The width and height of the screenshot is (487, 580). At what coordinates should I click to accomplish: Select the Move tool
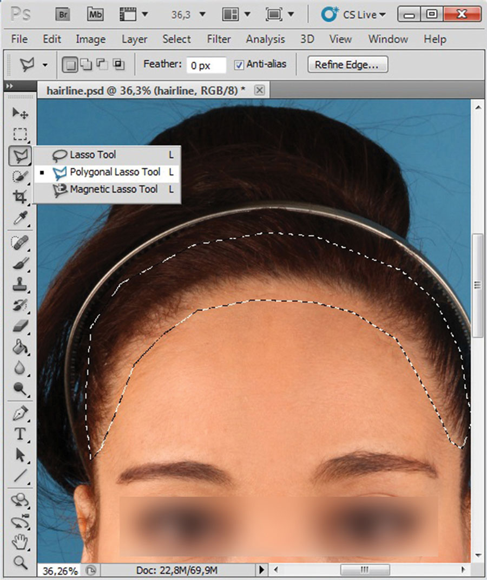(20, 113)
